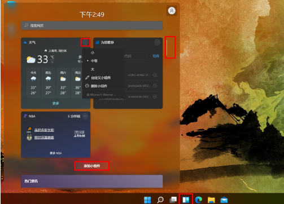Click the 代码 stock code search field
Image resolution: width=284 pixels, height=204 pixels.
click(x=135, y=56)
